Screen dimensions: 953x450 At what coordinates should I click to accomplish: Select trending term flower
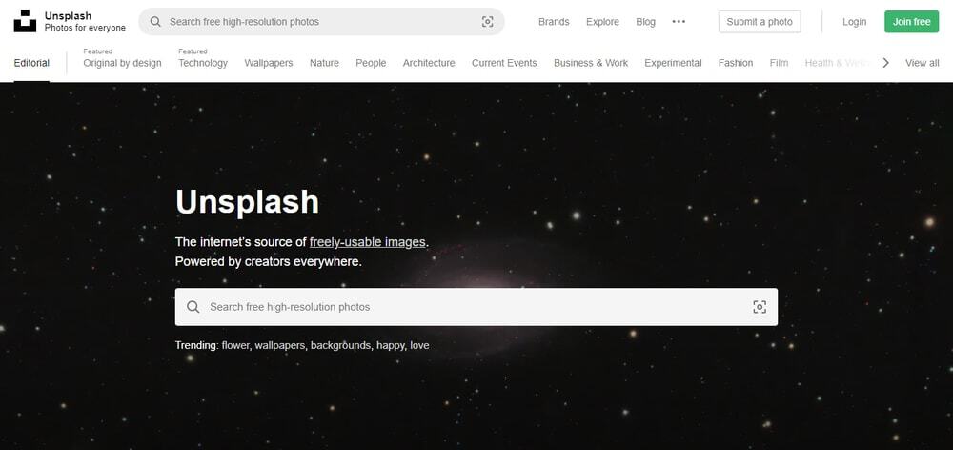[235, 345]
